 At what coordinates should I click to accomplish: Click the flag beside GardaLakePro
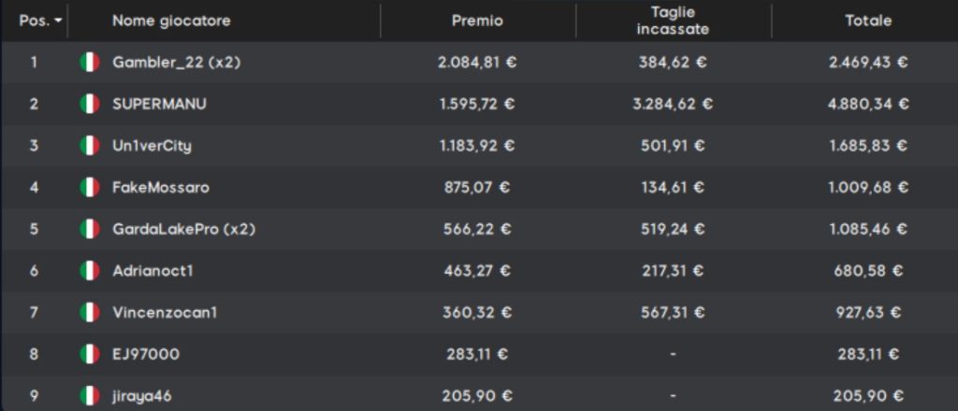pyautogui.click(x=90, y=229)
